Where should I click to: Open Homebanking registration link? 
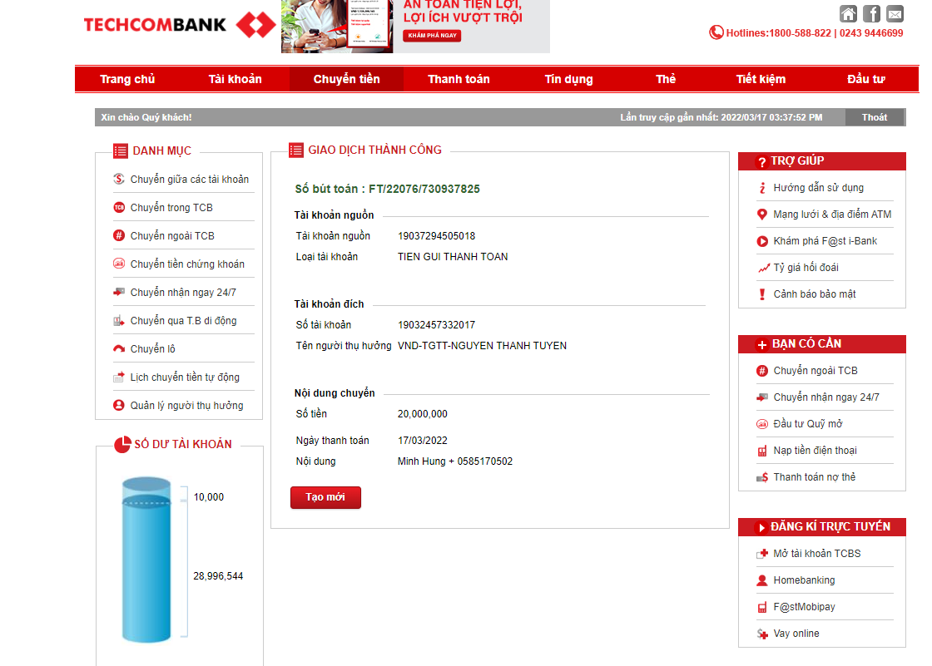804,580
